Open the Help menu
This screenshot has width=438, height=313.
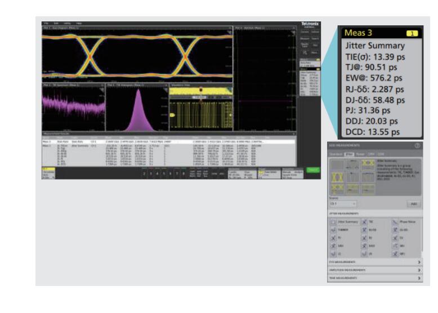pyautogui.click(x=79, y=24)
